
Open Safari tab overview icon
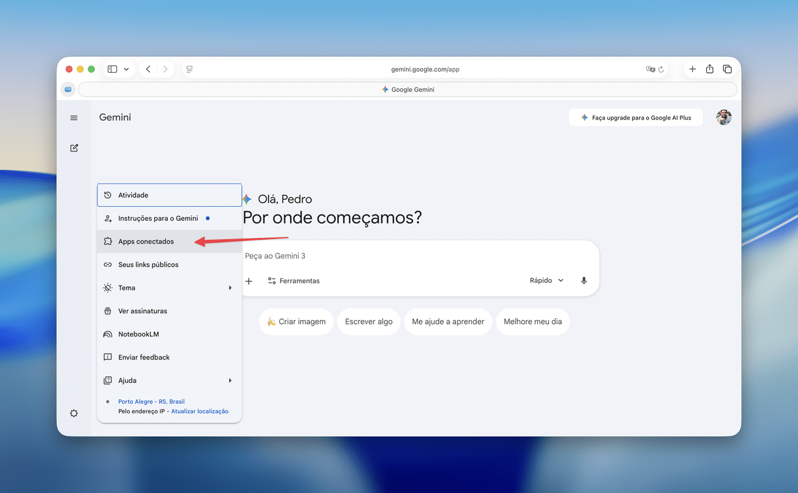tap(727, 69)
